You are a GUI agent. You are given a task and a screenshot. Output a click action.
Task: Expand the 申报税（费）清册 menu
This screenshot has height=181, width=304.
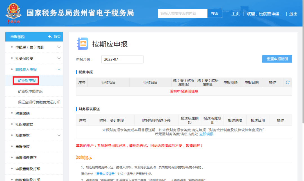tap(59, 47)
